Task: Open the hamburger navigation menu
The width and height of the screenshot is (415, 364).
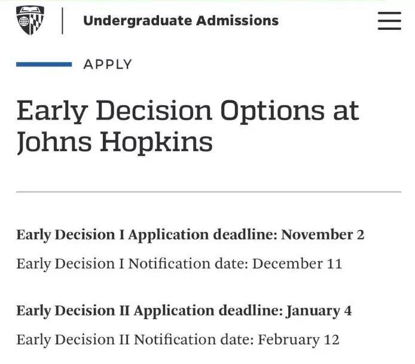Action: [x=389, y=21]
